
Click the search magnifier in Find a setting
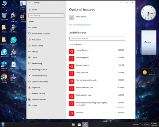coord(63,16)
